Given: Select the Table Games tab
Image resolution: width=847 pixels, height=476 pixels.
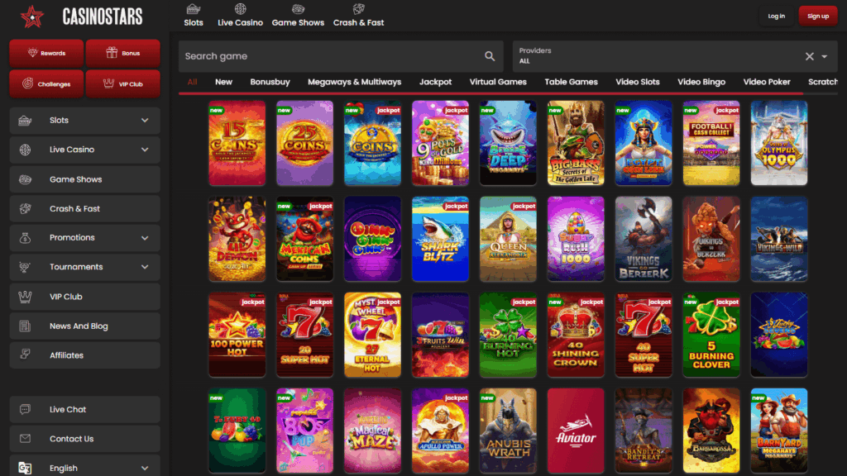Looking at the screenshot, I should [x=571, y=82].
